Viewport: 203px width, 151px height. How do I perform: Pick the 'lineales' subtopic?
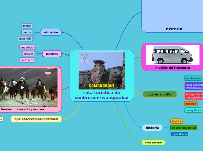(29, 54)
